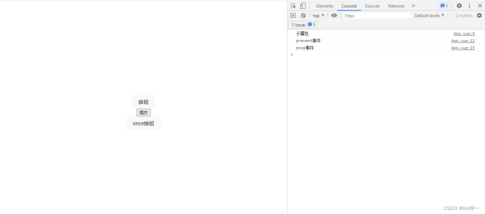
Task: Open console settings gear beside 2 hidden
Action: 479,15
